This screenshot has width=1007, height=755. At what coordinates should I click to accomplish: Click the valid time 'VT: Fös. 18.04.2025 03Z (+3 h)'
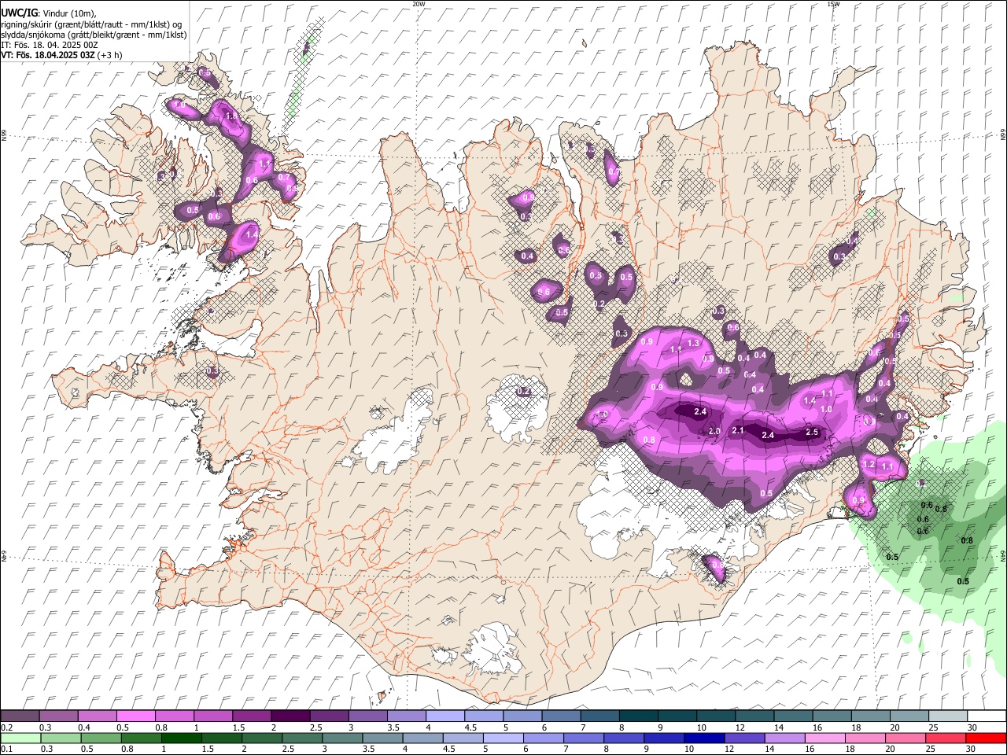[61, 55]
